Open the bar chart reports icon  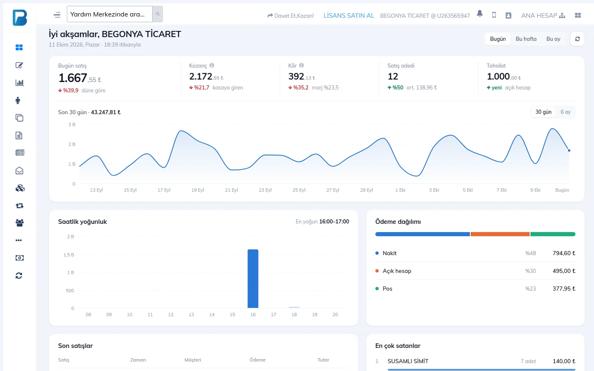tap(19, 82)
